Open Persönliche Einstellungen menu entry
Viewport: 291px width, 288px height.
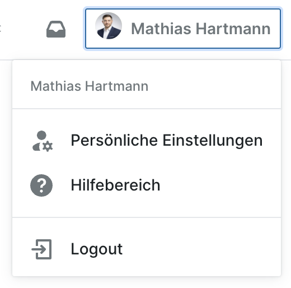(147, 141)
